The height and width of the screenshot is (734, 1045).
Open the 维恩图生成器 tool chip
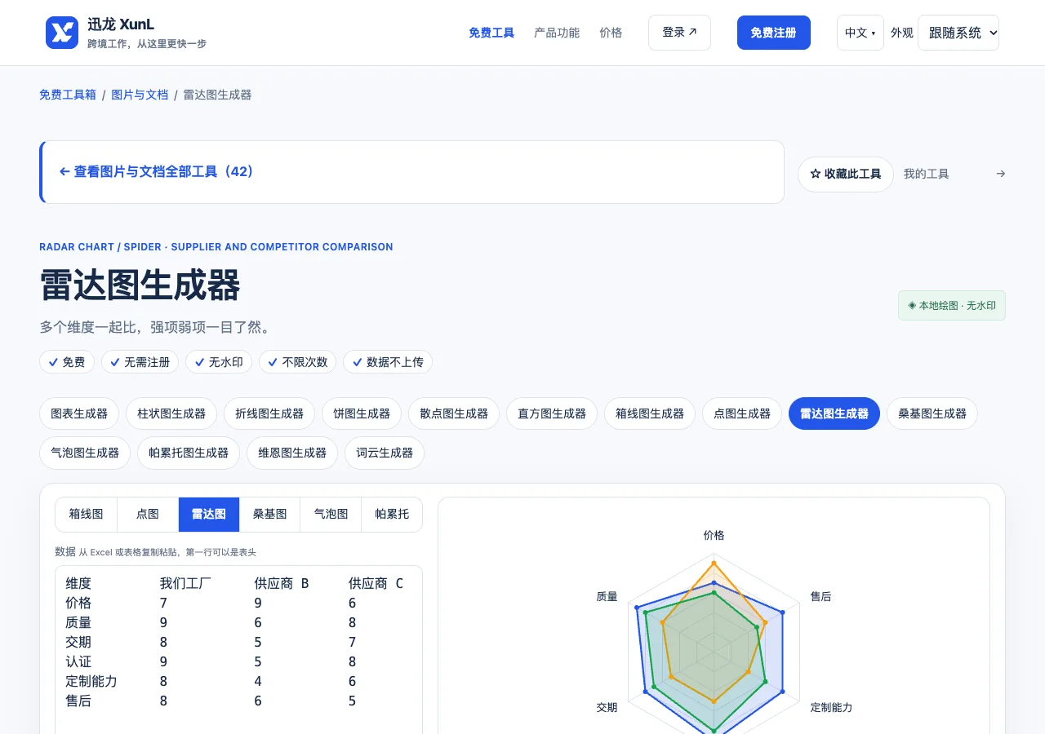[x=292, y=453]
